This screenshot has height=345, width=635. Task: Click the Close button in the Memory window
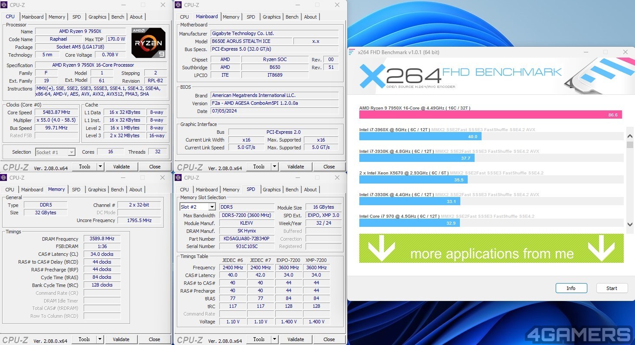pyautogui.click(x=155, y=339)
